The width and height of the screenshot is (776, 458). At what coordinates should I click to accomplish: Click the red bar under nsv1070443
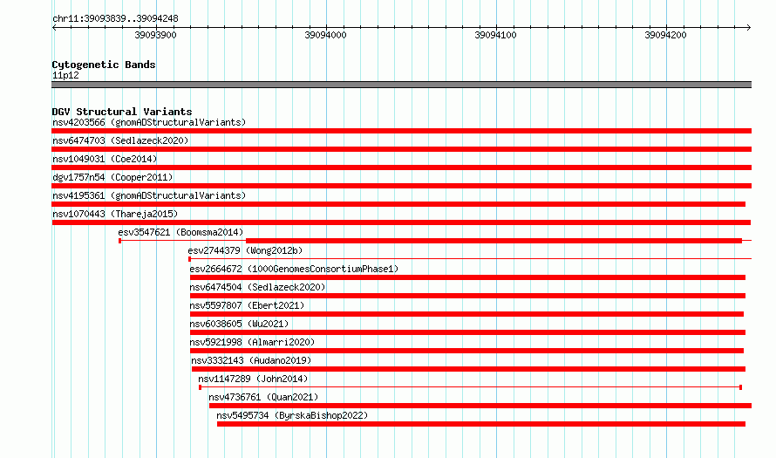coord(401,222)
